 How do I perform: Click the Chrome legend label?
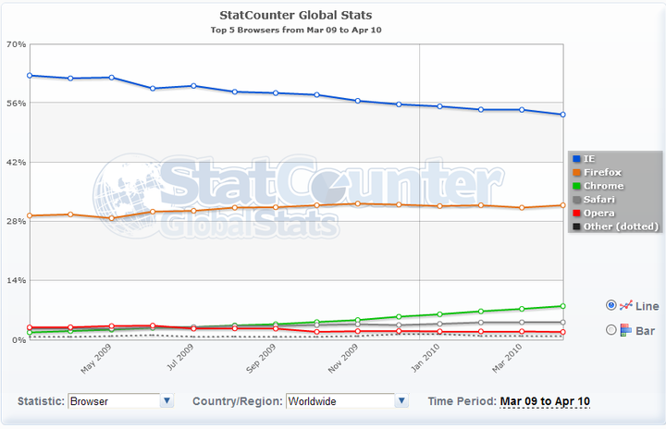[603, 186]
